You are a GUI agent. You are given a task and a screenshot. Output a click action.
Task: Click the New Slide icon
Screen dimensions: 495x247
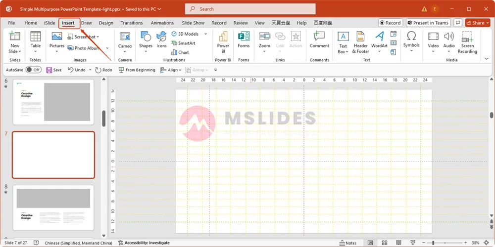(14, 36)
